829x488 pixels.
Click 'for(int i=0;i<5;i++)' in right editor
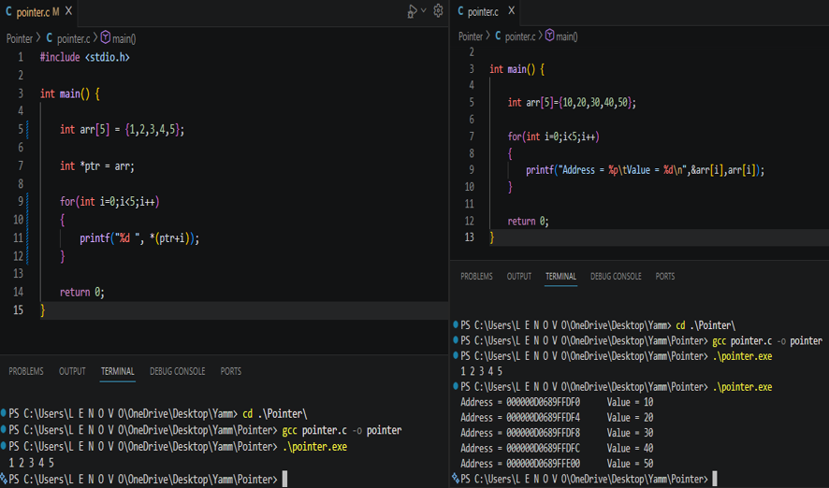pyautogui.click(x=554, y=136)
